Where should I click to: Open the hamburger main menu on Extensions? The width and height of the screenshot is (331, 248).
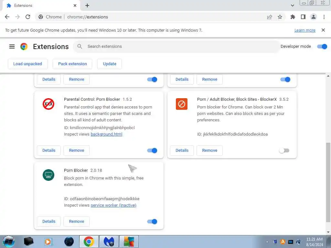(12, 46)
